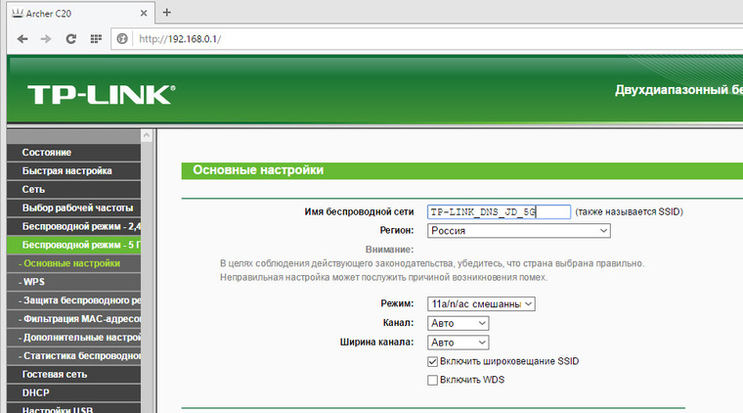This screenshot has height=413, width=743.
Task: Open Быстрая настройка in sidebar
Action: 74,170
